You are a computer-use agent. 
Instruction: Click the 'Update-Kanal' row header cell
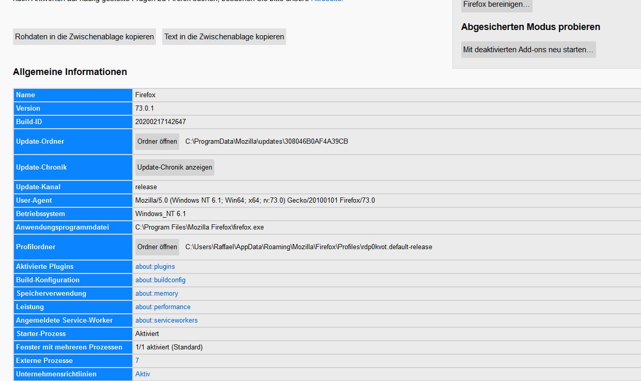point(73,187)
